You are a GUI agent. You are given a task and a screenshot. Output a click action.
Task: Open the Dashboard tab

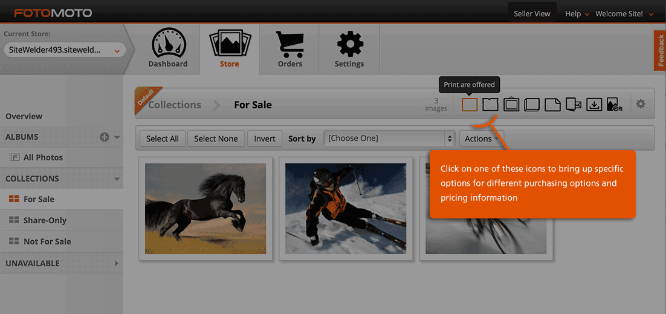tap(168, 50)
